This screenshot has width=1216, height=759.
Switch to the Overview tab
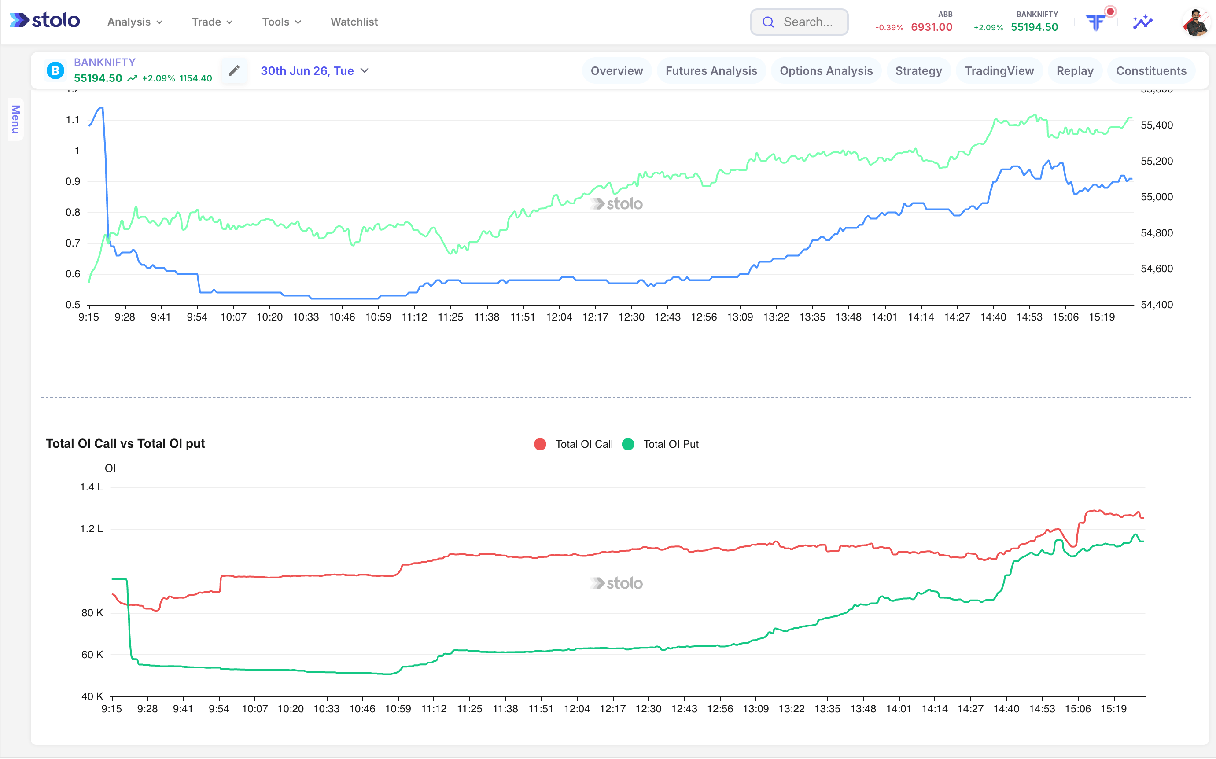click(x=616, y=71)
